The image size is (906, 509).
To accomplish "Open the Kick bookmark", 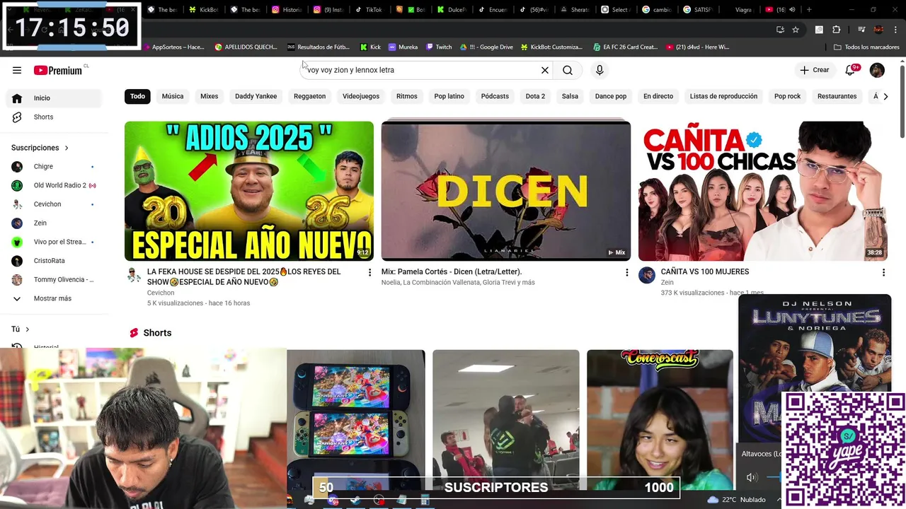I will pyautogui.click(x=370, y=47).
